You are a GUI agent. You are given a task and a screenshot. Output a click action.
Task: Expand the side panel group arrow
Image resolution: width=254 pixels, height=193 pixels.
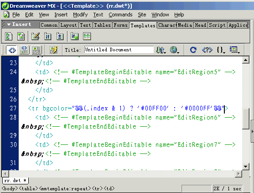(x=252, y=131)
